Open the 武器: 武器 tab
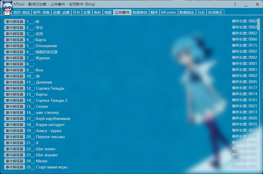 (61, 12)
